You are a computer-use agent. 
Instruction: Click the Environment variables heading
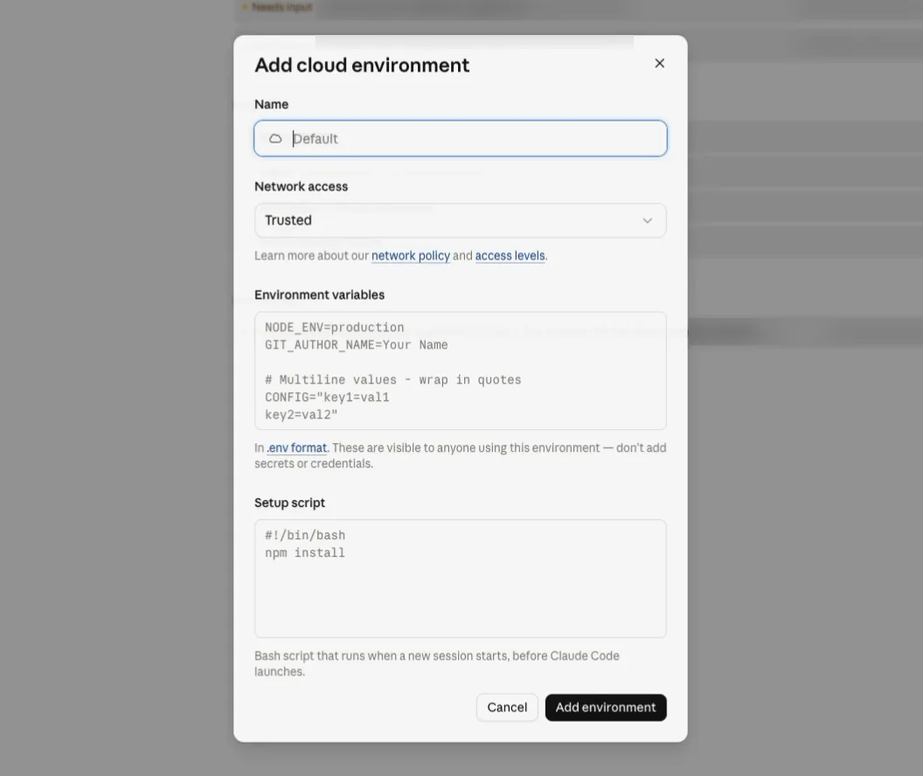[x=319, y=294]
